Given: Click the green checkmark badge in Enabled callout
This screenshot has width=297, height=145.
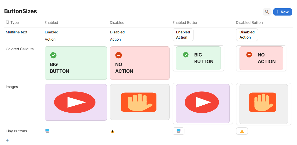Looking at the screenshot, I should point(53,55).
